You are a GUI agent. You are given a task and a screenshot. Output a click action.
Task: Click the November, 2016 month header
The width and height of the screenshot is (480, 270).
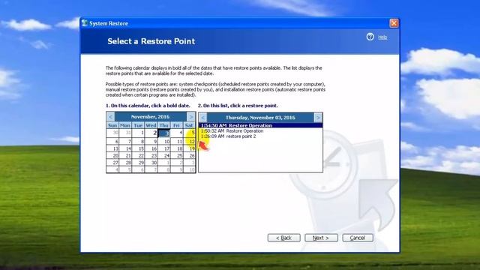pos(150,117)
